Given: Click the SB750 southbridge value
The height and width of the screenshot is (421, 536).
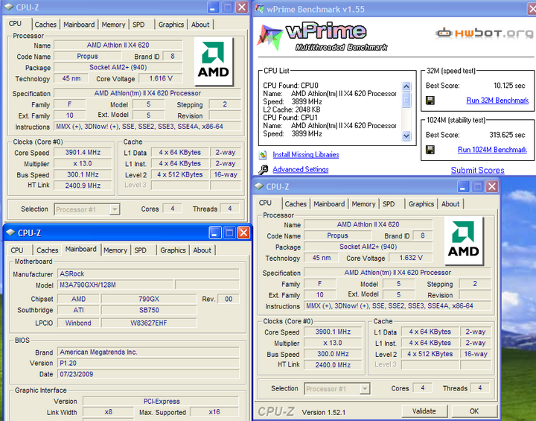Looking at the screenshot, I should (149, 310).
